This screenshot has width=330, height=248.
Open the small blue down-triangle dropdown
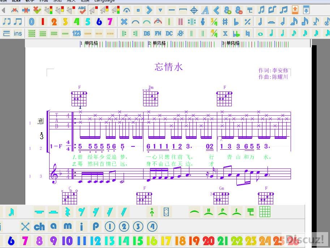160,10
